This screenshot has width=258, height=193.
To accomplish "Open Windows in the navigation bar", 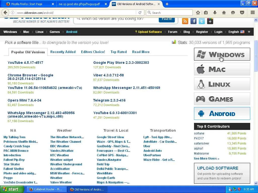I will click(x=10, y=32).
